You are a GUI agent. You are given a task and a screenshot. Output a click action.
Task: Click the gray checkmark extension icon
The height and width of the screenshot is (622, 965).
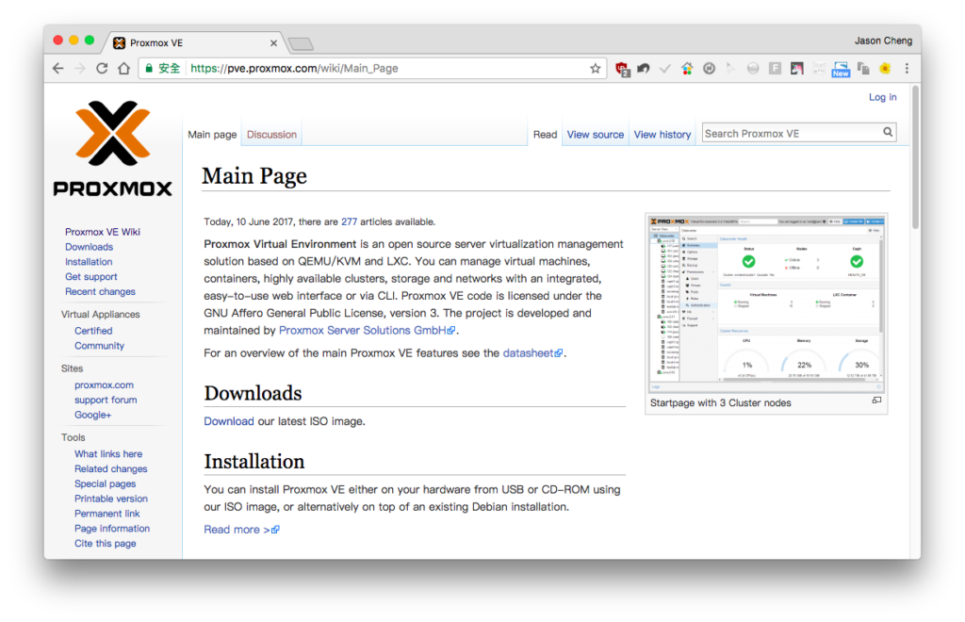tap(665, 68)
